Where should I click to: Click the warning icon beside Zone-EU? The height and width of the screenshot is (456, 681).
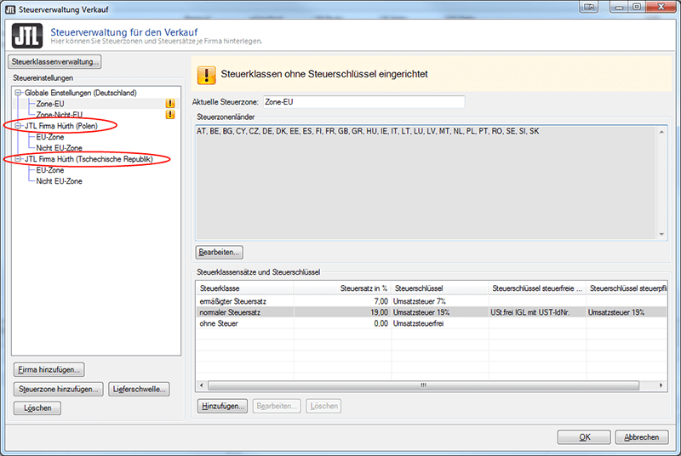(170, 104)
